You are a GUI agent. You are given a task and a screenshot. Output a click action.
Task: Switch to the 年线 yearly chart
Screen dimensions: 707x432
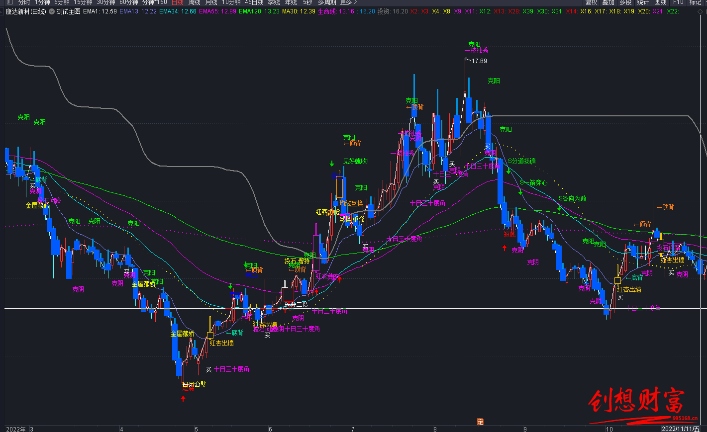pos(291,2)
